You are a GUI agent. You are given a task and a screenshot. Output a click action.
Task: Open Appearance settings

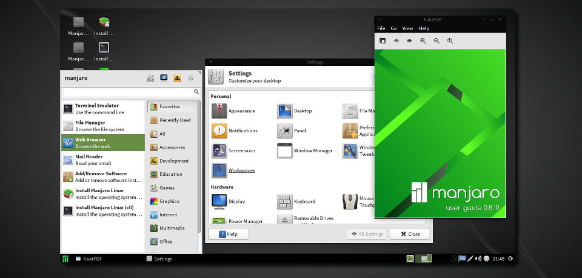pos(234,111)
